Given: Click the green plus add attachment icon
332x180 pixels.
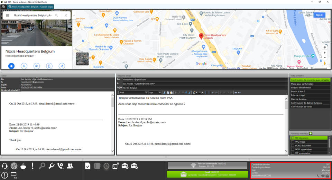Looking at the screenshot, I should tap(311, 133).
